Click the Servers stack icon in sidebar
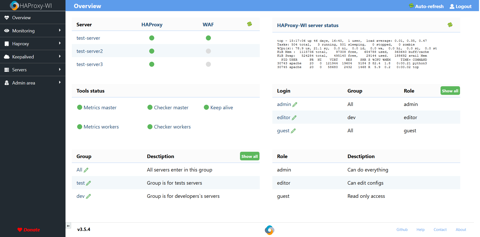The image size is (480, 237). 7,70
